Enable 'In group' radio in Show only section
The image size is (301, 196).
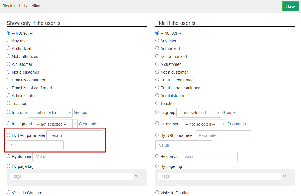(x=9, y=112)
